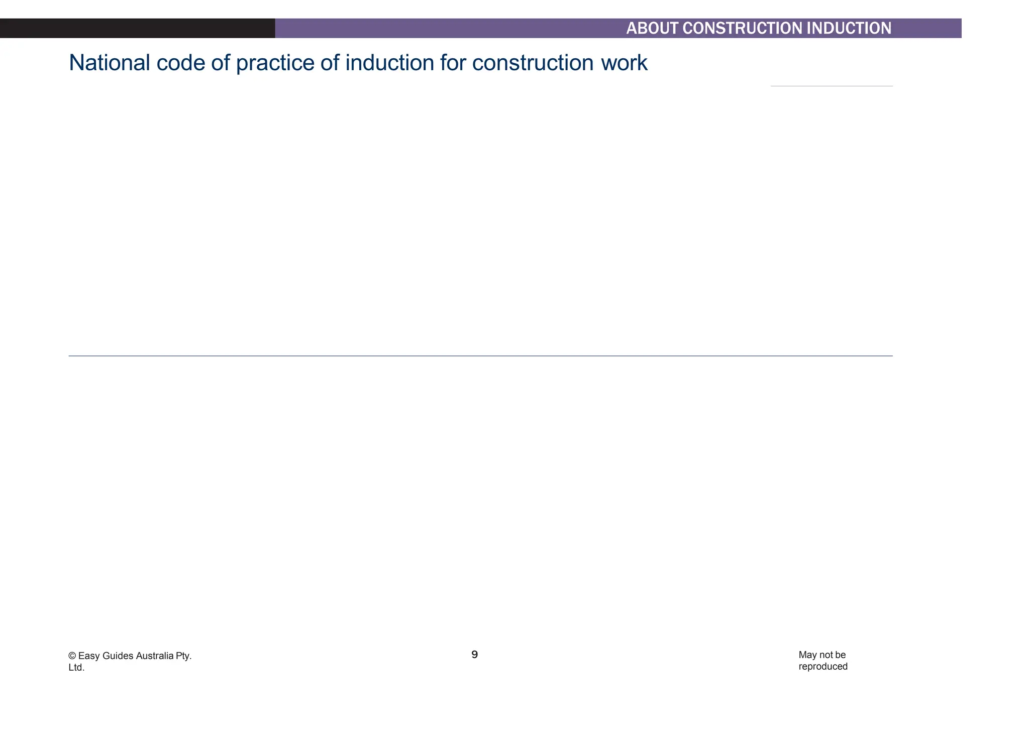The image size is (1029, 746).
Task: Click the word 'work' at the title end
Action: coord(624,63)
